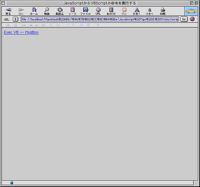Collapse window with the windowshade box
The image size is (200, 187).
(196, 3)
